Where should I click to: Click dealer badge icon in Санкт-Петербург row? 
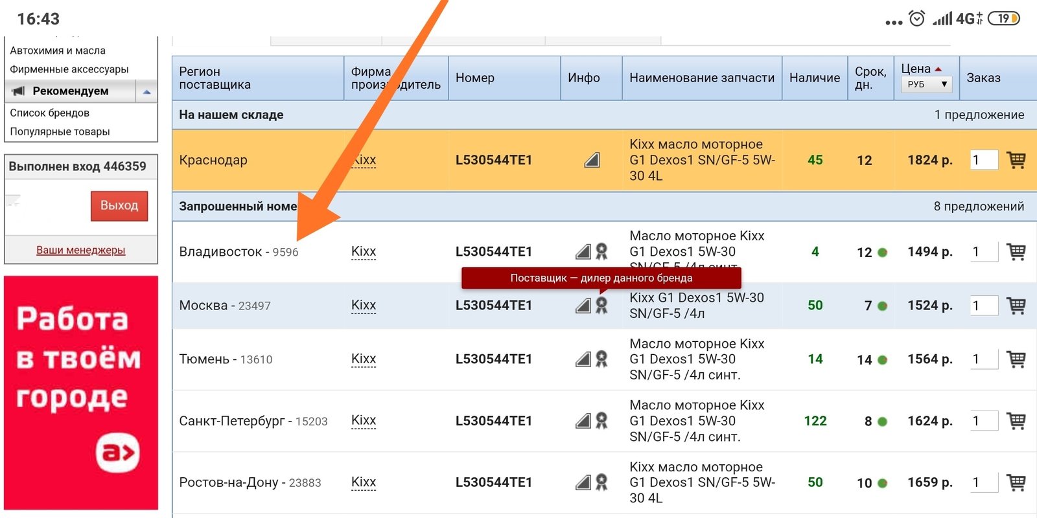601,421
